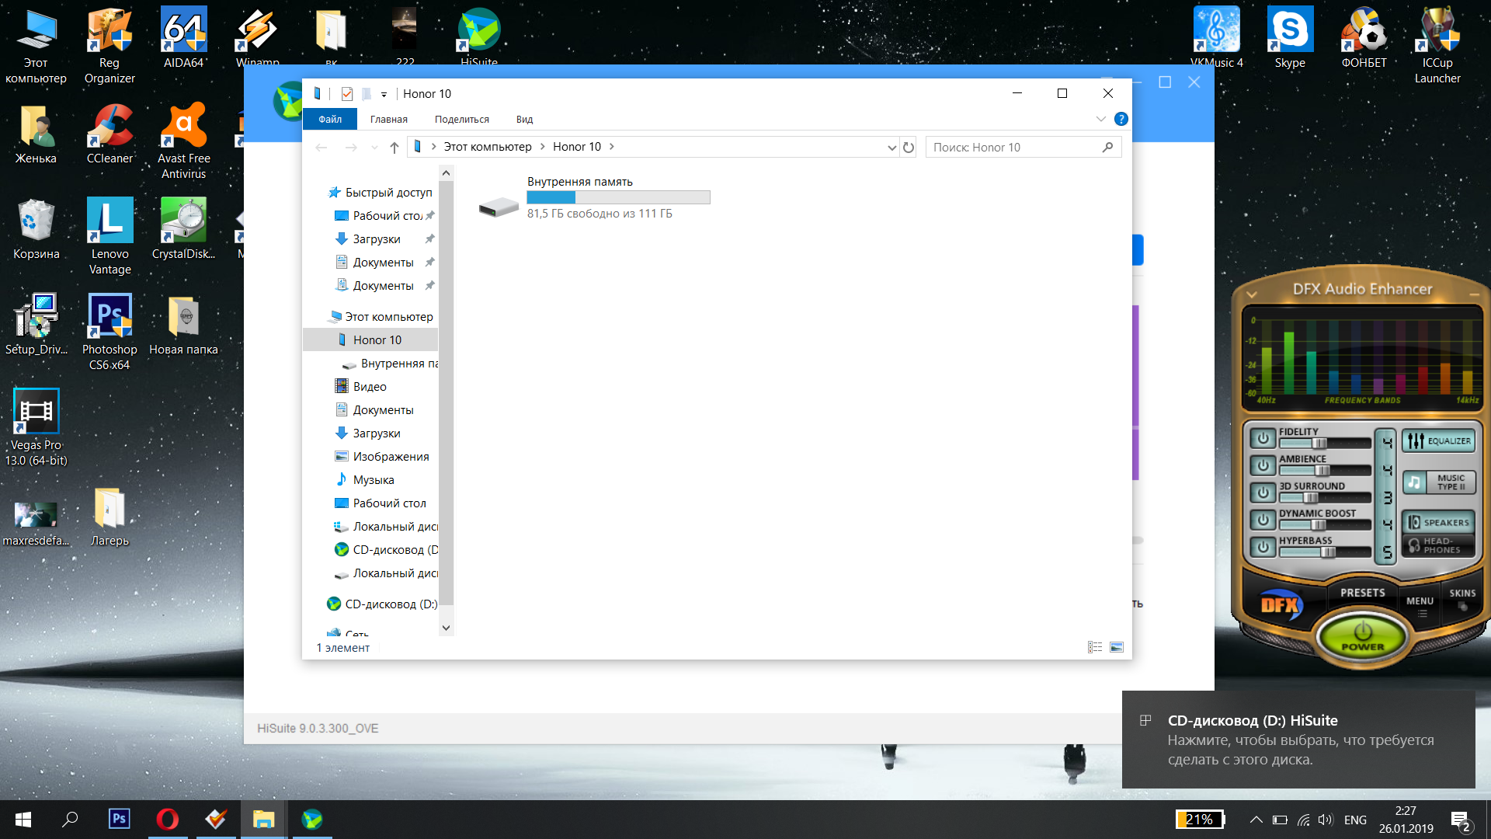Refresh the Explorer address bar
The height and width of the screenshot is (839, 1491).
pos(909,147)
